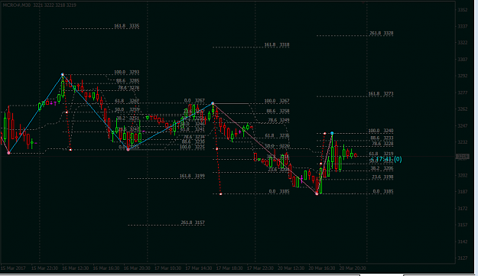Click the cyan '17:41 (0)' candle countdown text
Viewport: 478px width, 276px height.
[386, 159]
